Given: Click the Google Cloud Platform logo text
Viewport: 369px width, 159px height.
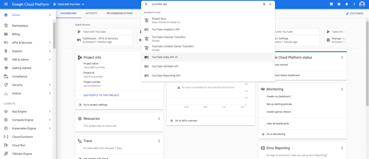Looking at the screenshot, I should pos(30,4).
